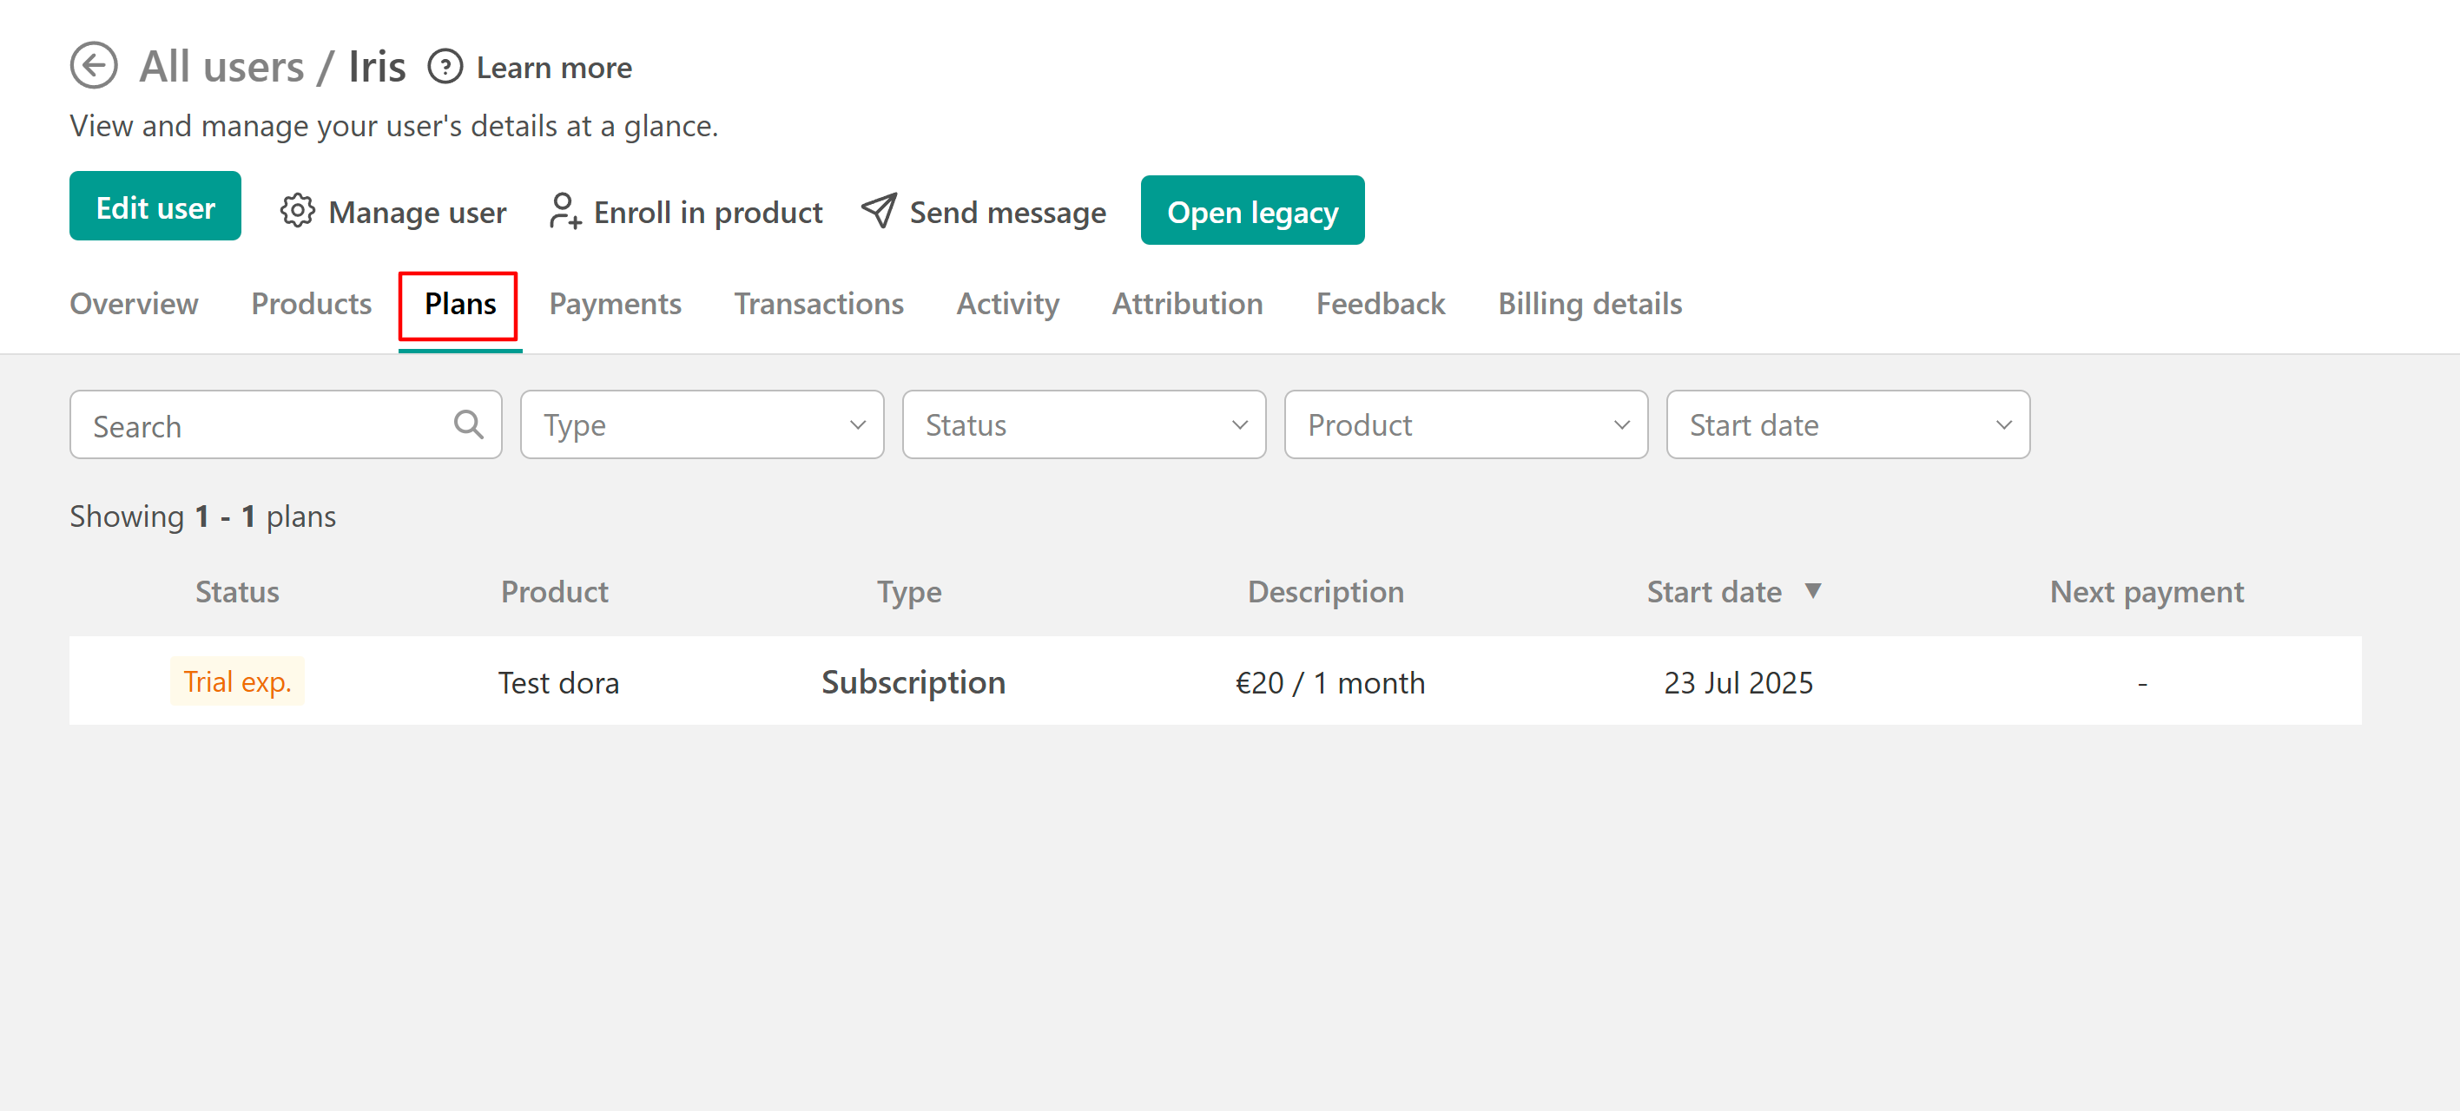Click the back arrow circle icon
2460x1111 pixels.
(x=94, y=66)
